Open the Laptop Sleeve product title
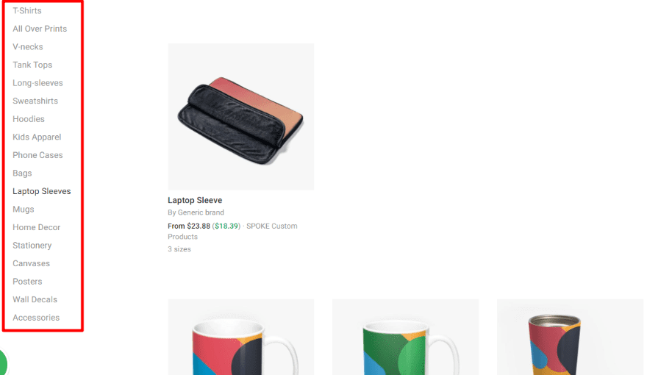 coord(195,201)
